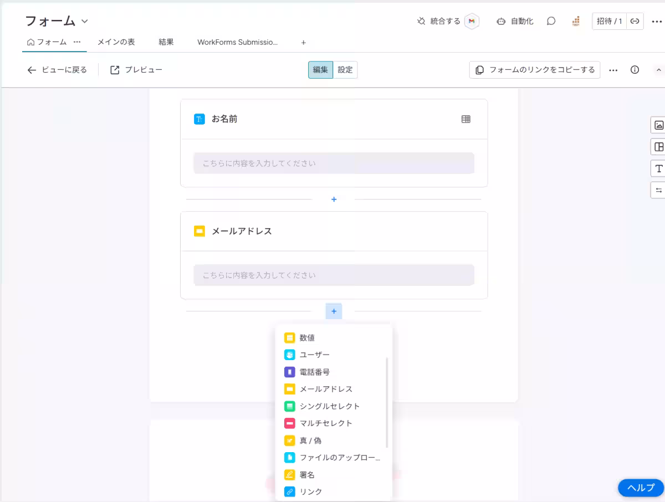Click the copy link icon next to 招待
Image resolution: width=665 pixels, height=502 pixels.
click(x=635, y=21)
